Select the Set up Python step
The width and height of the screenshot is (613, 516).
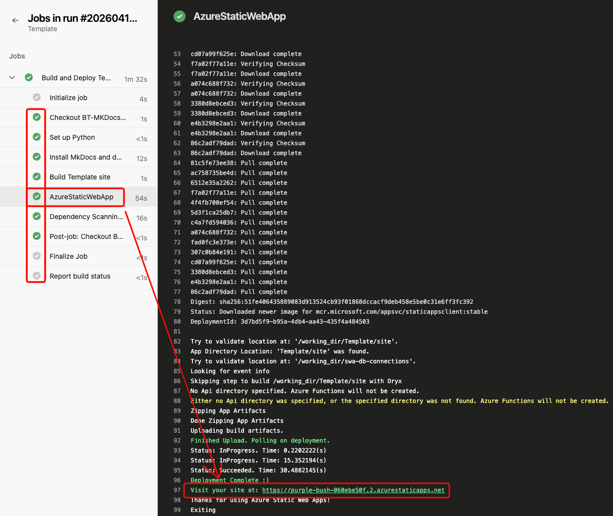[x=72, y=137]
